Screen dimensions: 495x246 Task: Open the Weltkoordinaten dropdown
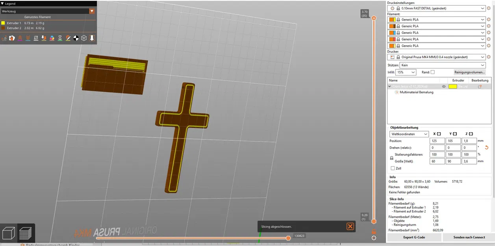(409, 134)
